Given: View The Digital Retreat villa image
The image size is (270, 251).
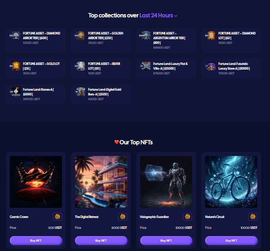Looking at the screenshot, I should 101,182.
